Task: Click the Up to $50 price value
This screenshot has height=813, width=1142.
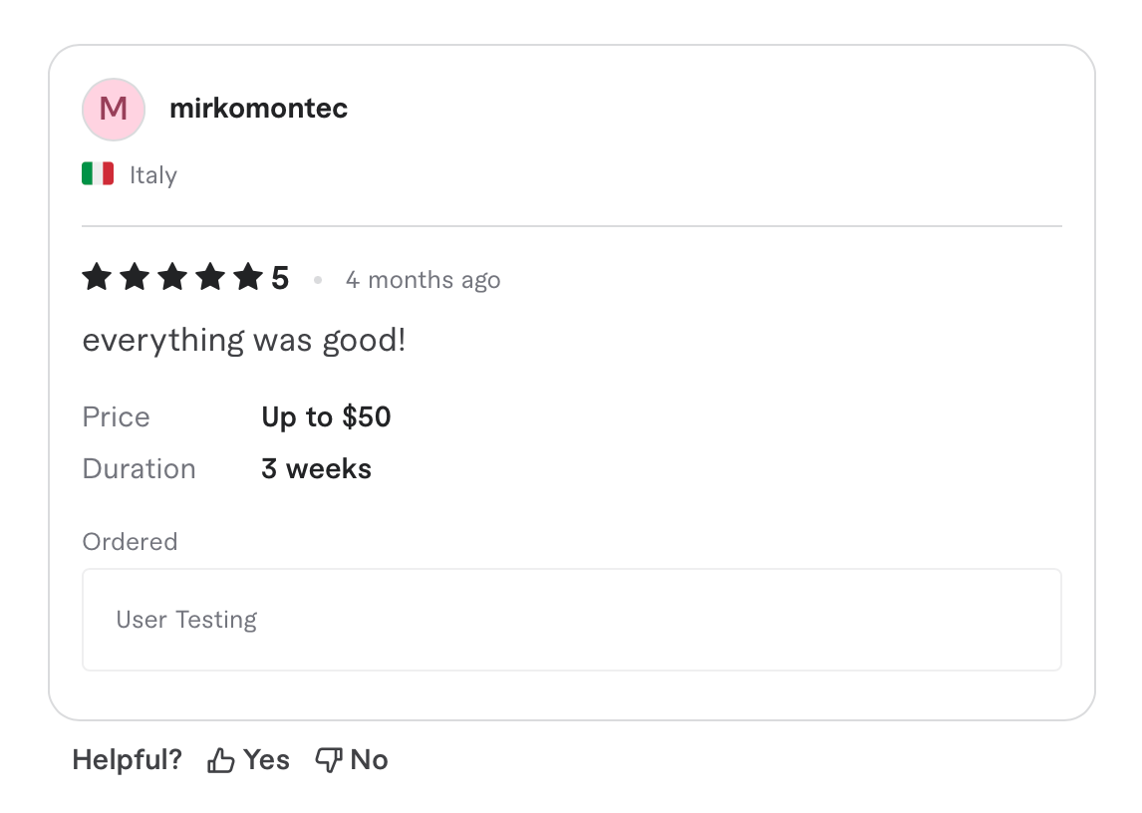Action: (326, 416)
